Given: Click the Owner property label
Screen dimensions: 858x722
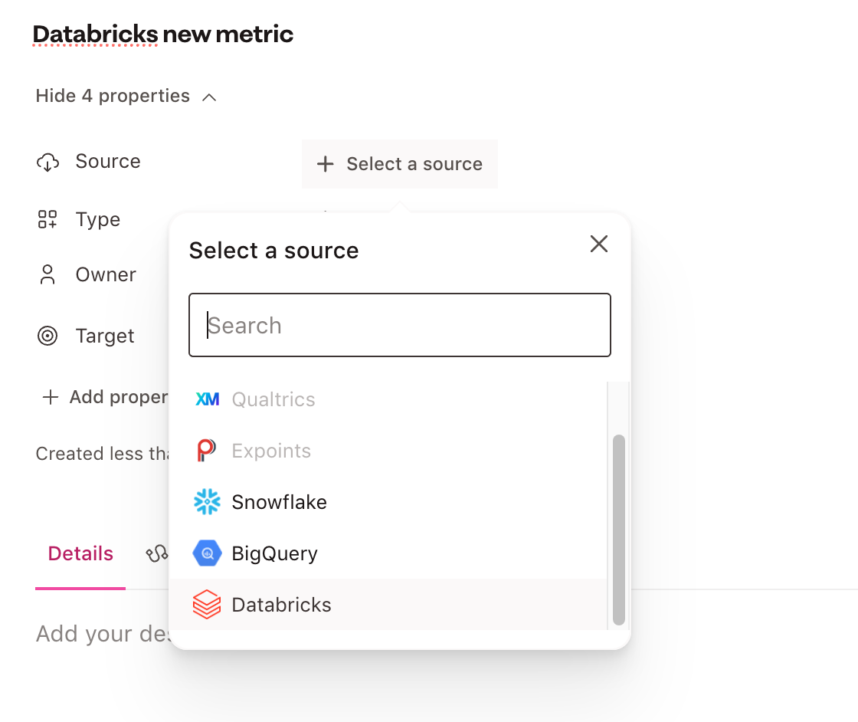Looking at the screenshot, I should 106,275.
